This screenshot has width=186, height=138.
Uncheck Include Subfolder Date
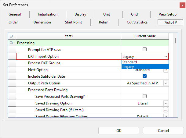tap(145, 76)
